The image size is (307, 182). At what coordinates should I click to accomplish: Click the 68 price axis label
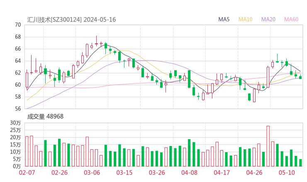[18, 37]
